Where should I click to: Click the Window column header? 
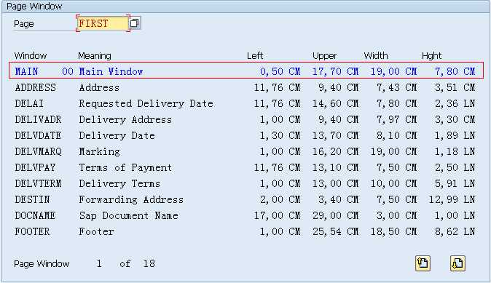tap(31, 56)
